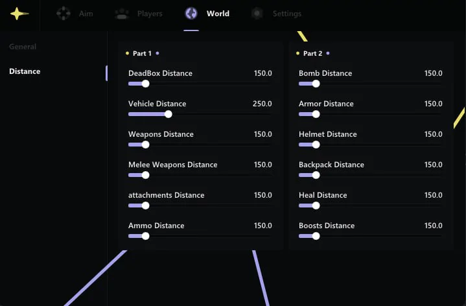
Task: Click the Players group icon
Action: click(121, 14)
